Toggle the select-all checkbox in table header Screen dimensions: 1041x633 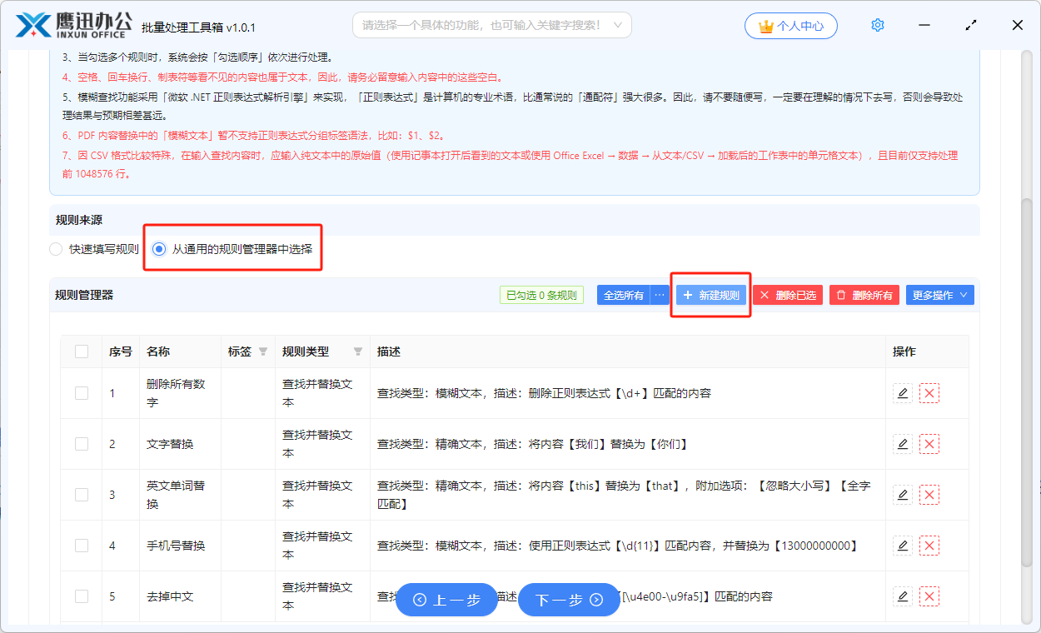point(81,351)
